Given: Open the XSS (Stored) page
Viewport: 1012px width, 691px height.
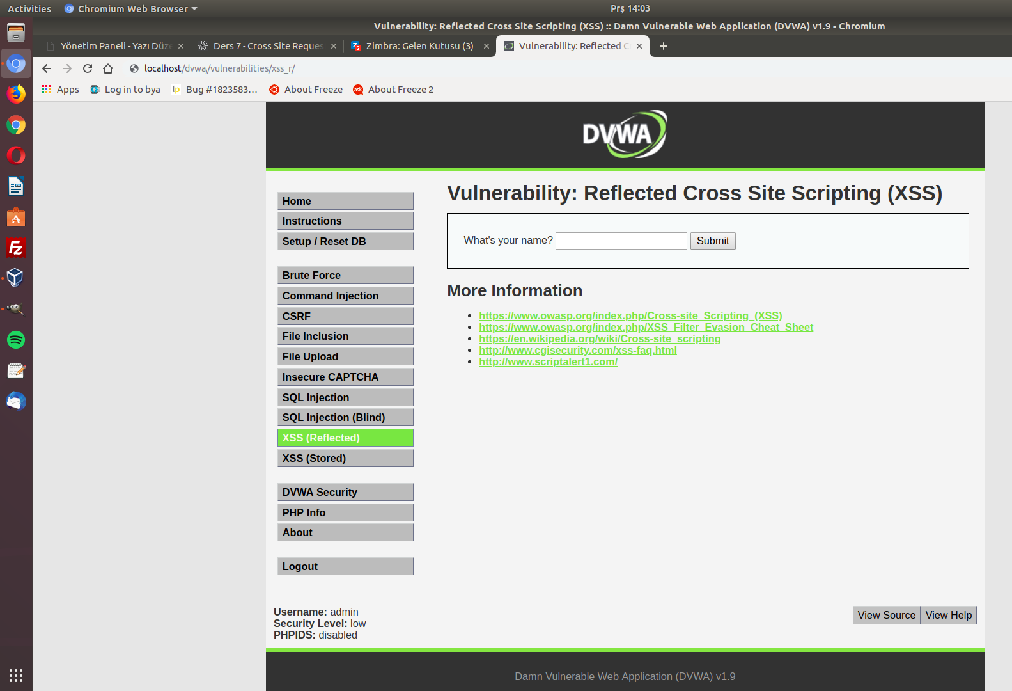Looking at the screenshot, I should [345, 458].
